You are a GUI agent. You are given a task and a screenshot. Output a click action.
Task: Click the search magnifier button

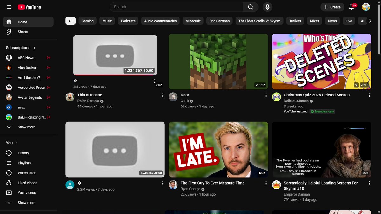pyautogui.click(x=251, y=7)
